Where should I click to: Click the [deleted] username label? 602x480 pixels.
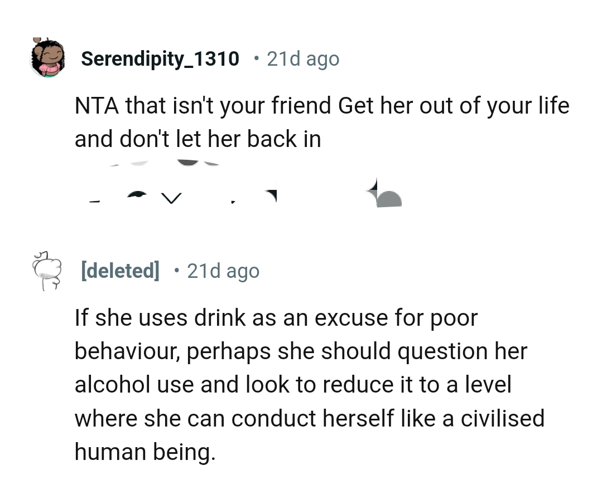point(121,271)
